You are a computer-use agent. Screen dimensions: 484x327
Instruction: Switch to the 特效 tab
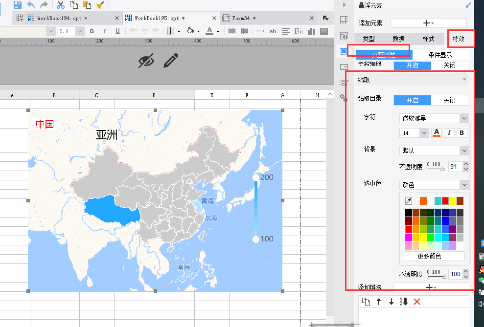pos(458,39)
